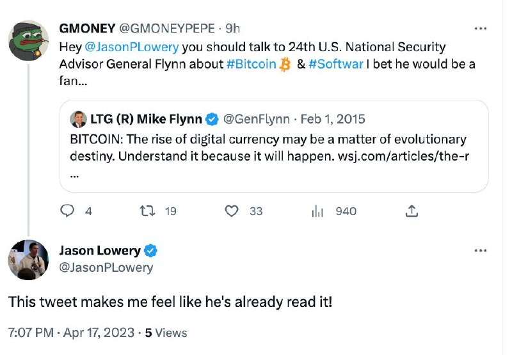Image resolution: width=512 pixels, height=355 pixels.
Task: Open the #Bitcoin hashtag
Action: point(252,64)
